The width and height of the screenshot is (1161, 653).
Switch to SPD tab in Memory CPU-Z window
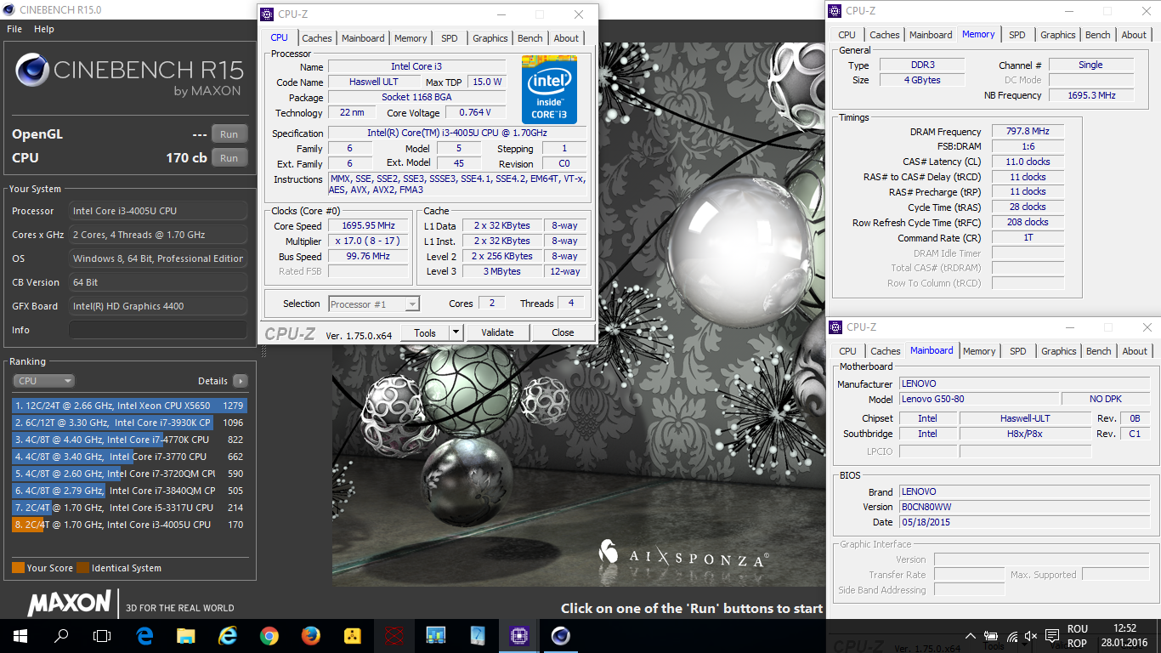(1017, 35)
